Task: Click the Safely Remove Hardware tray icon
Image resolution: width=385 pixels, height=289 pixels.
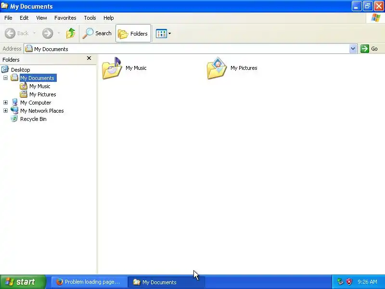Action: (x=340, y=282)
